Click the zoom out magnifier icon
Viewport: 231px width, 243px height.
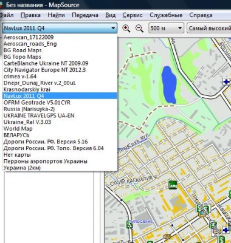pos(139,29)
